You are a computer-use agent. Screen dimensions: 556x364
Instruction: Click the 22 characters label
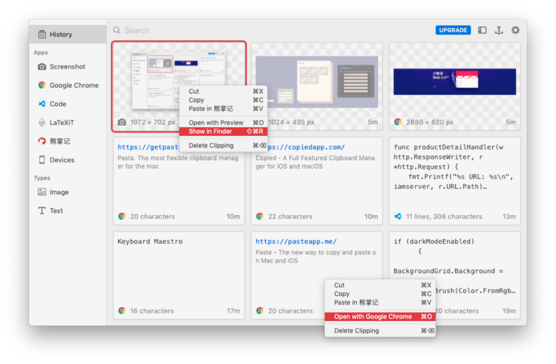coord(290,216)
